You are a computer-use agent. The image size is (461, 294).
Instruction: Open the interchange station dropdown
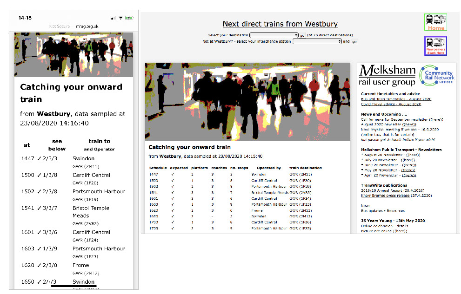[x=317, y=41]
